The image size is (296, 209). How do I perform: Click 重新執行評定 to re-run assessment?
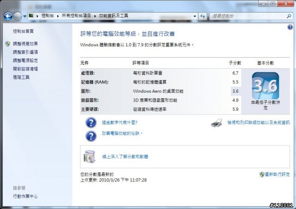coord(277,174)
